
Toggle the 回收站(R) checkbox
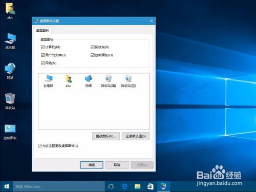tap(100, 47)
